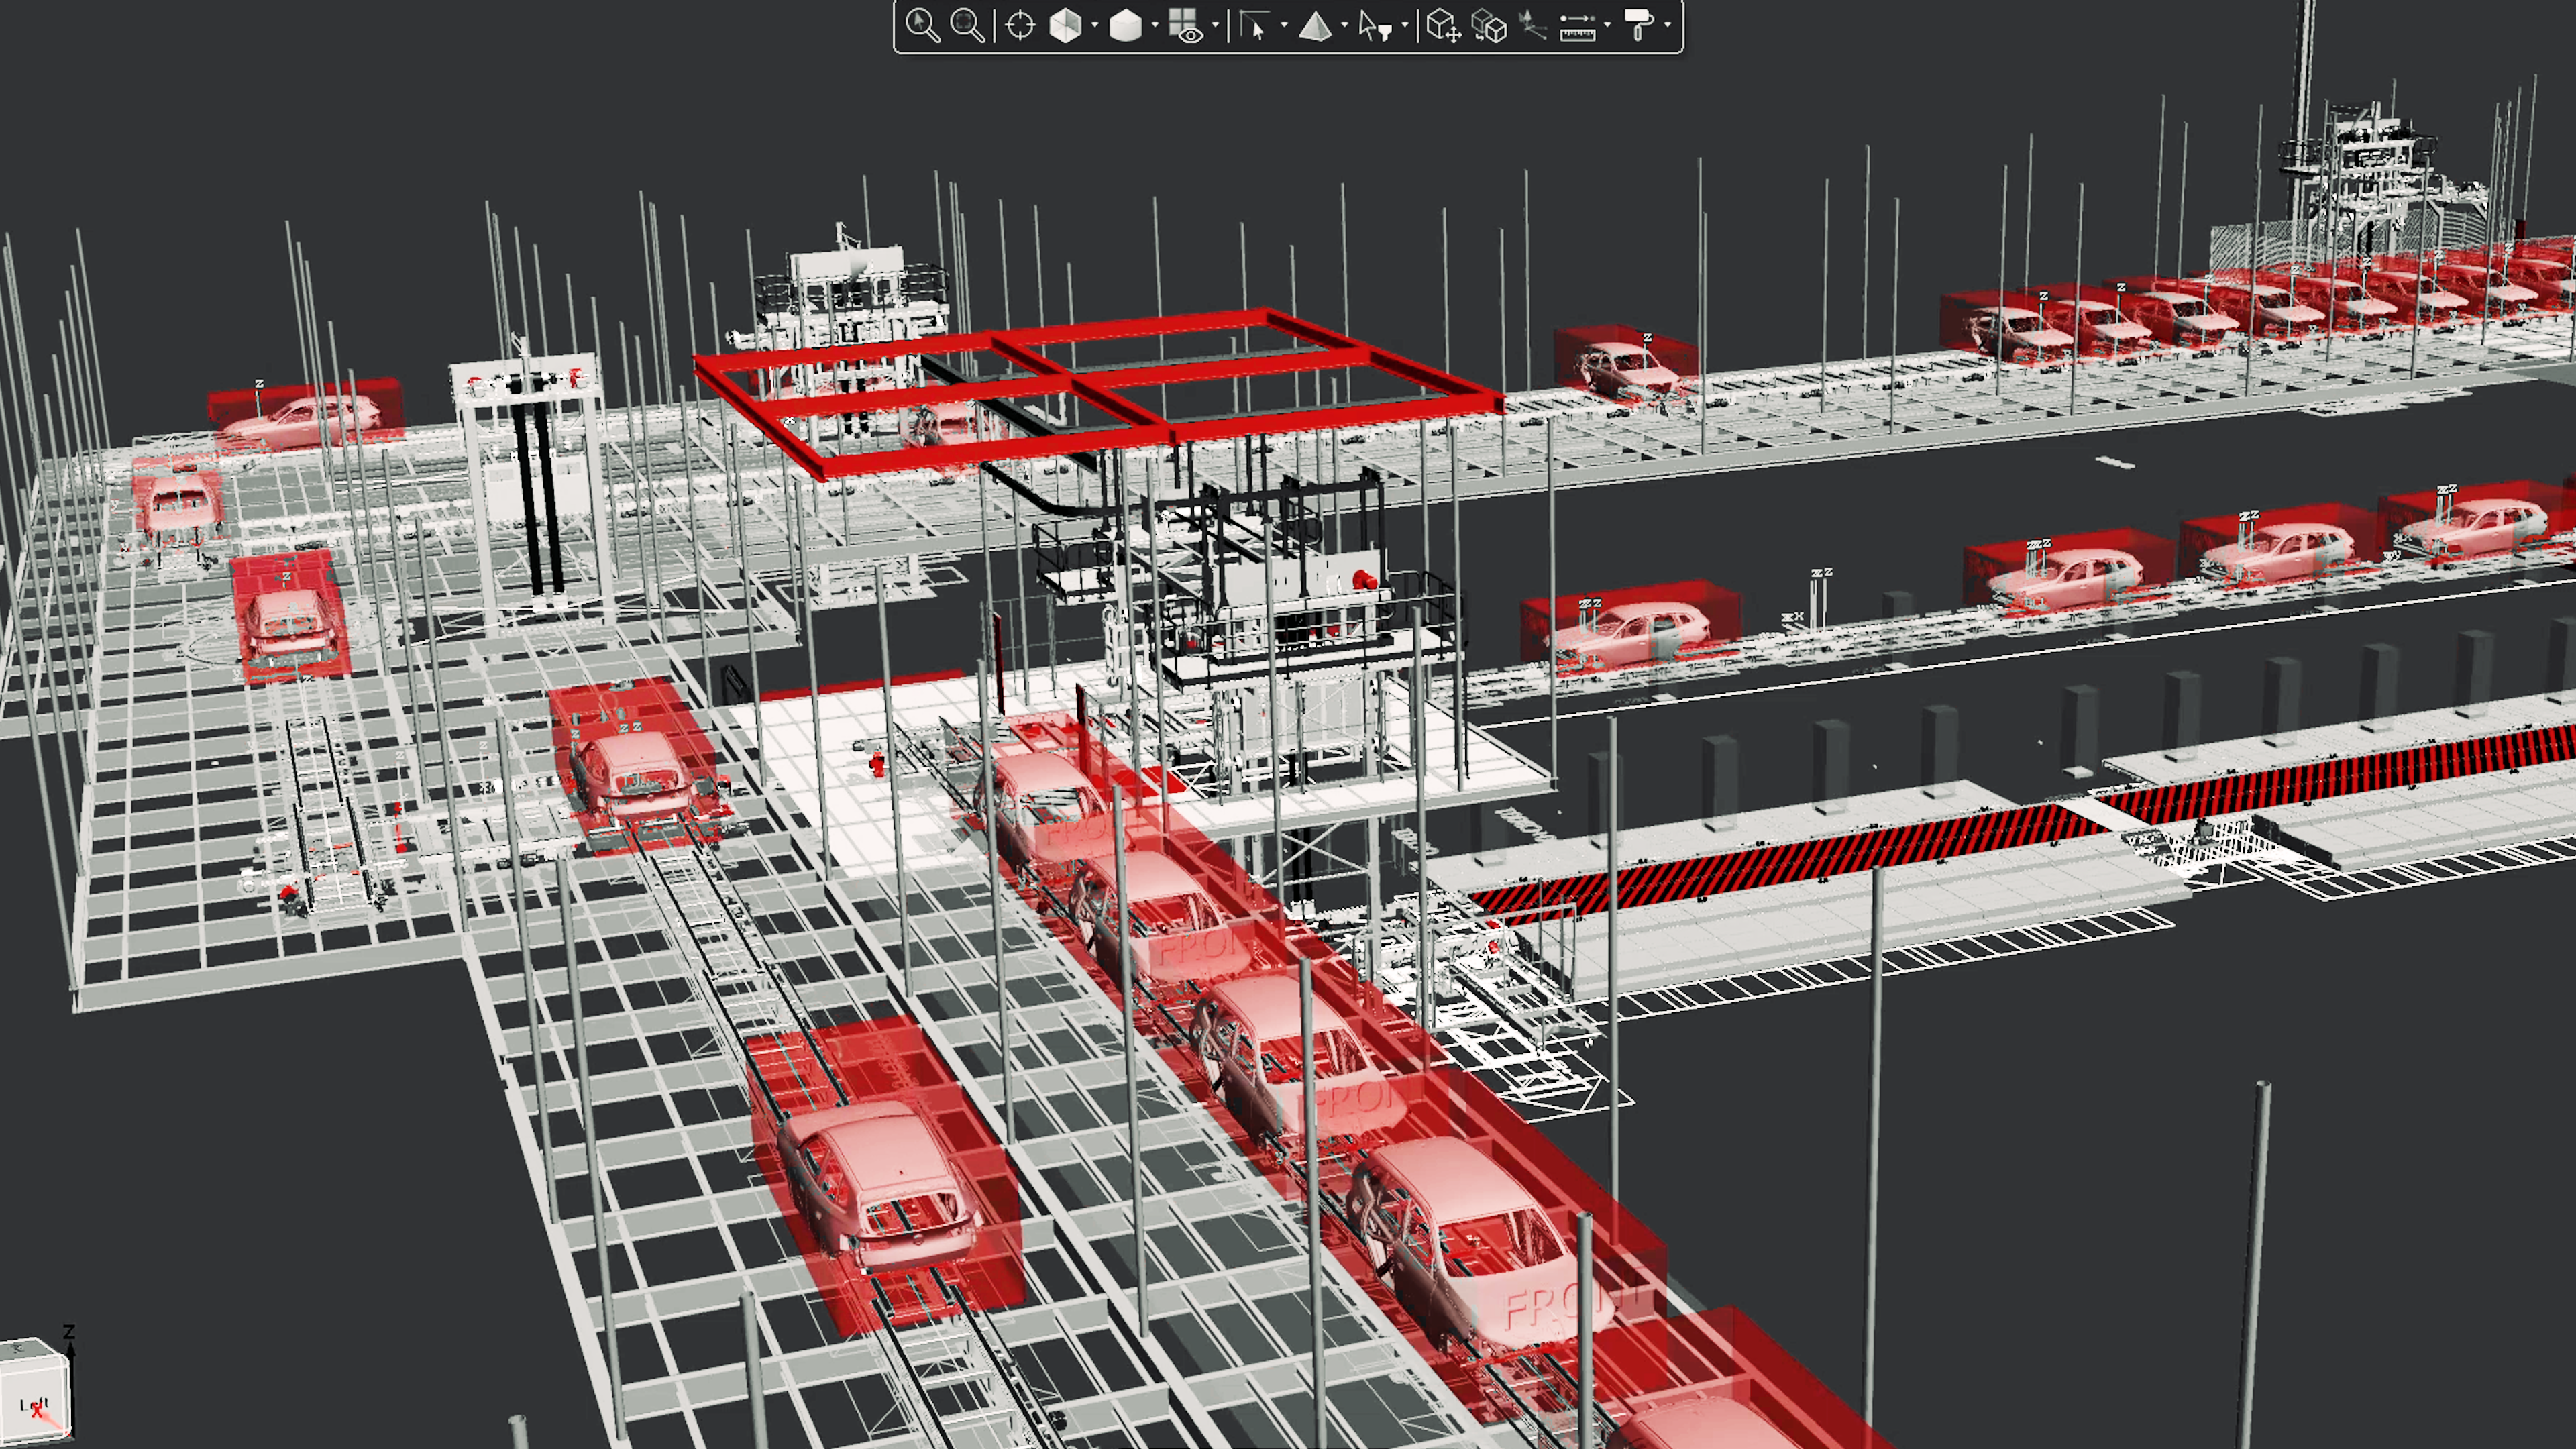Click the relocate objects cubes icon
The image size is (2576, 1449).
[x=1489, y=25]
